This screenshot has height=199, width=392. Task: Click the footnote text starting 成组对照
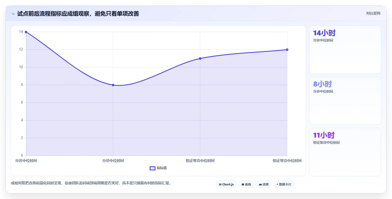point(91,183)
